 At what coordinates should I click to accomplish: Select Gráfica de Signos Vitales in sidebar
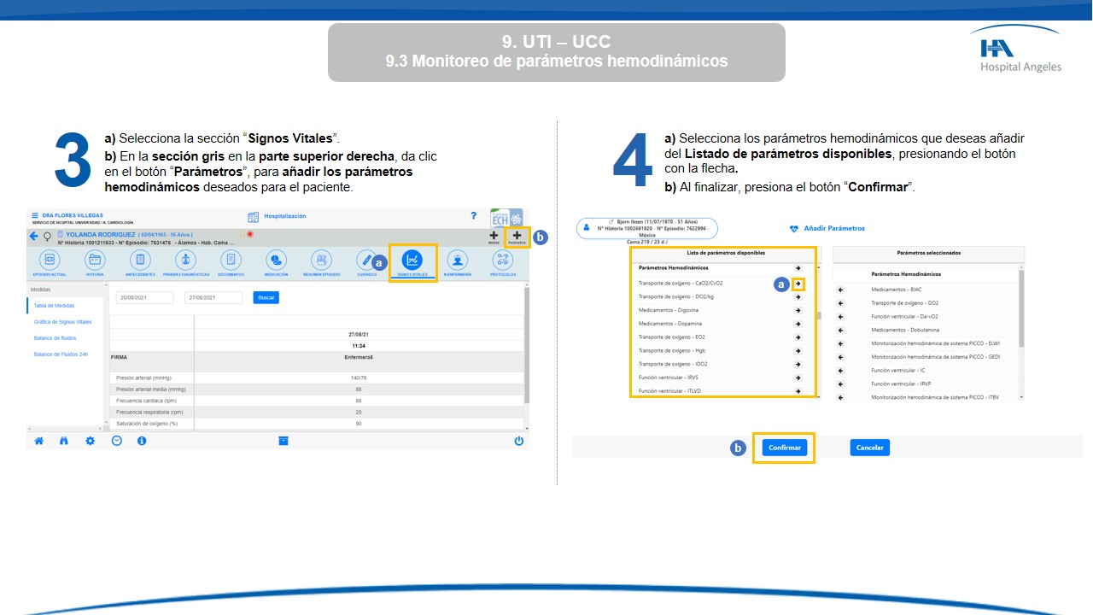[62, 322]
